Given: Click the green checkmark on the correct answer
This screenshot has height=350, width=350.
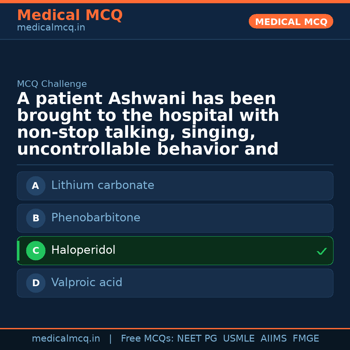Looking at the screenshot, I should point(321,251).
